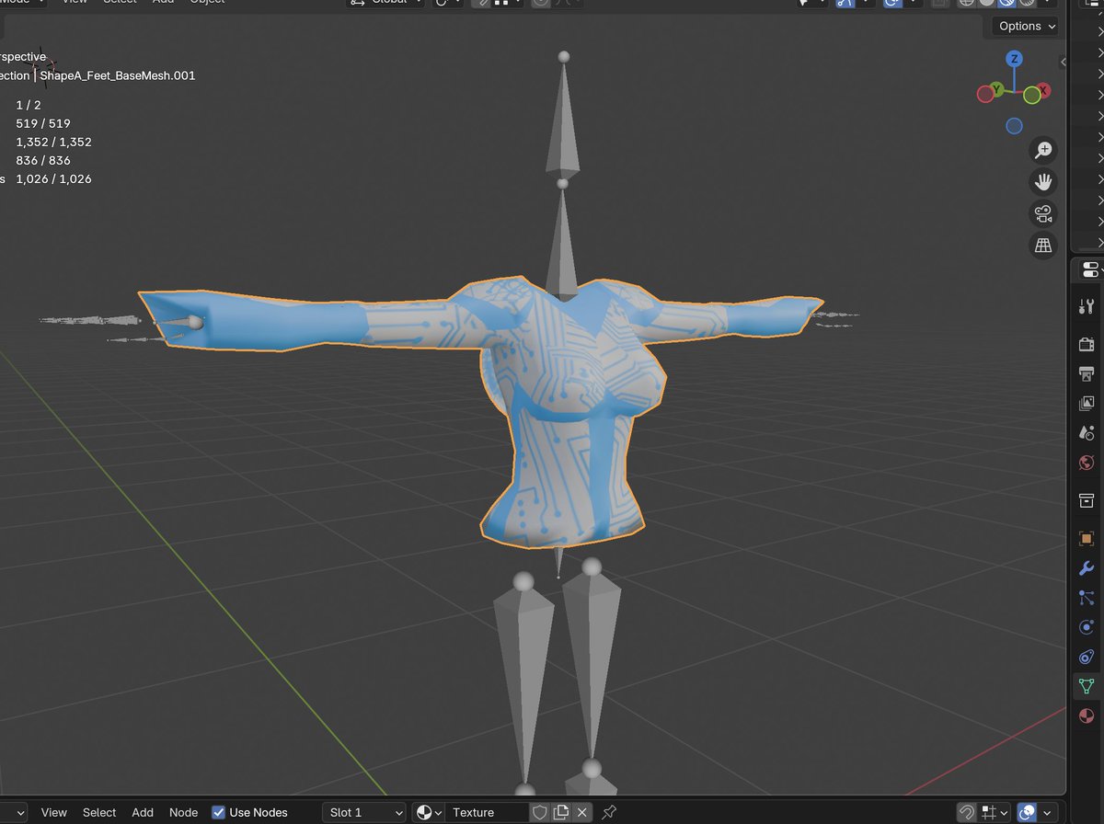Image resolution: width=1104 pixels, height=824 pixels.
Task: Click the 519 / 519 statistics text
Action: (43, 123)
